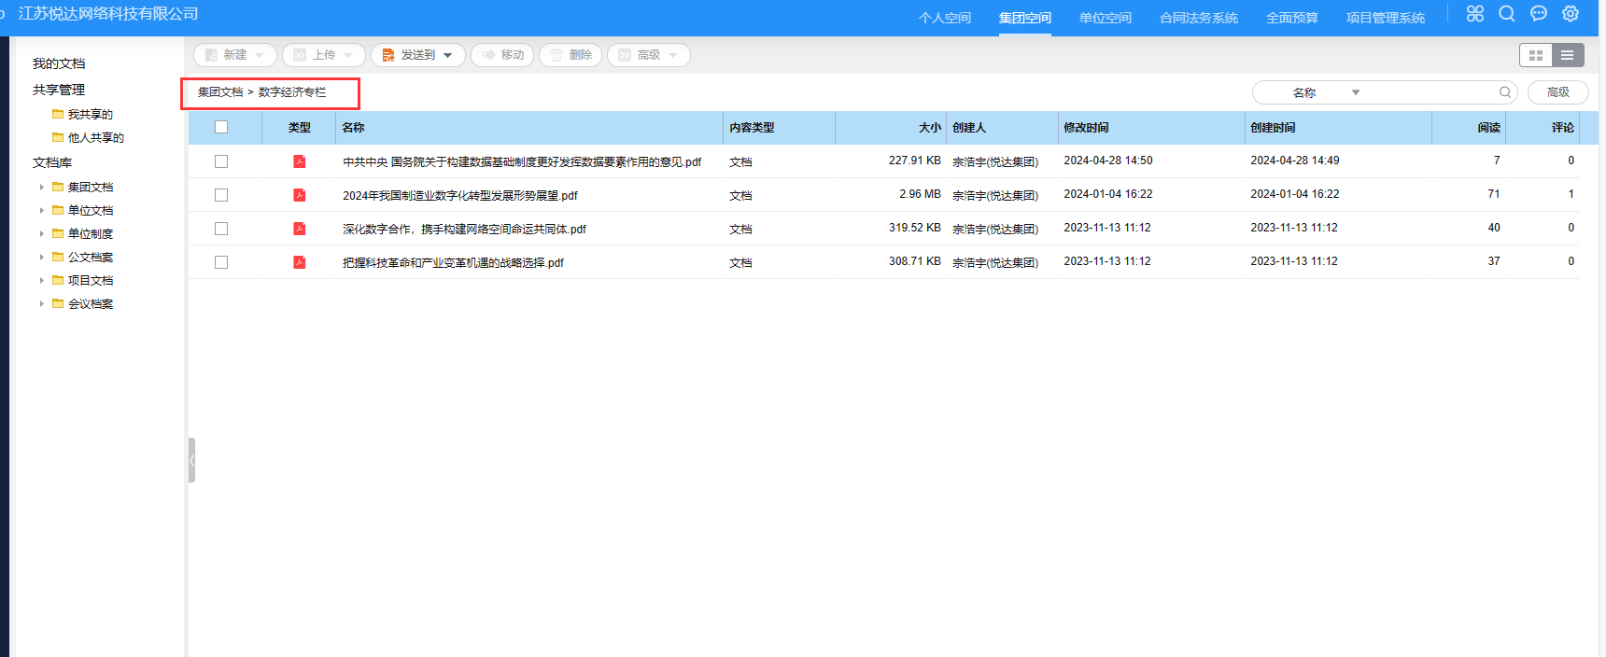
Task: Toggle the select-all checkbox in table header
Action: tap(221, 128)
